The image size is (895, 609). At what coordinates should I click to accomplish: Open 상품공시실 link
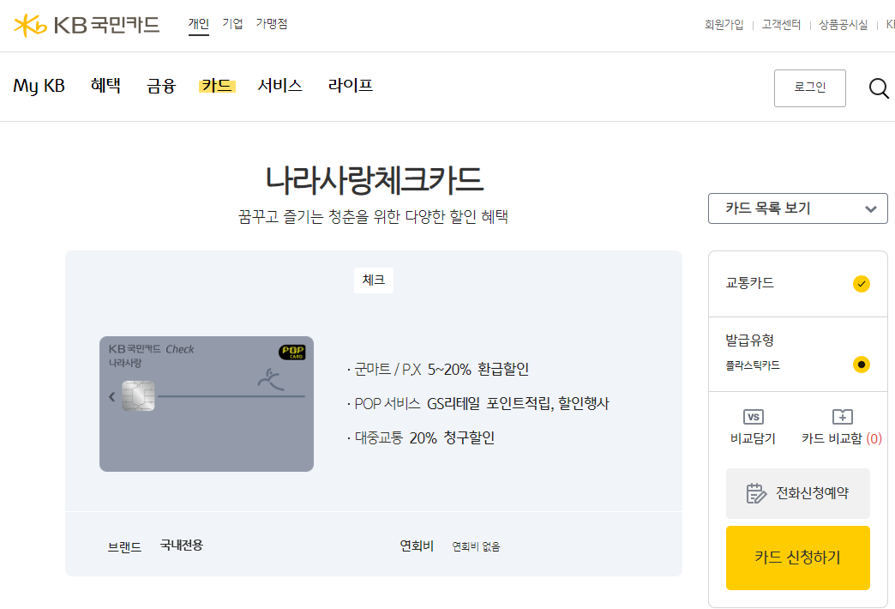pos(843,25)
